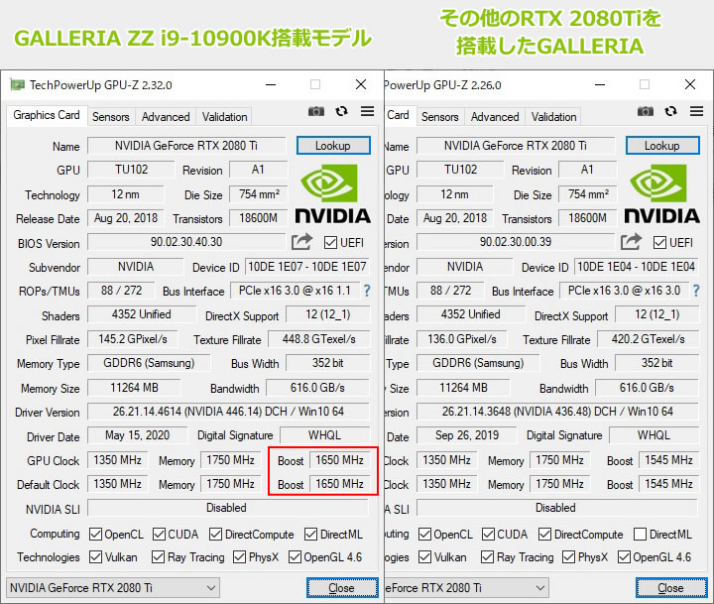Switch to Sensors tab in right window

(440, 117)
